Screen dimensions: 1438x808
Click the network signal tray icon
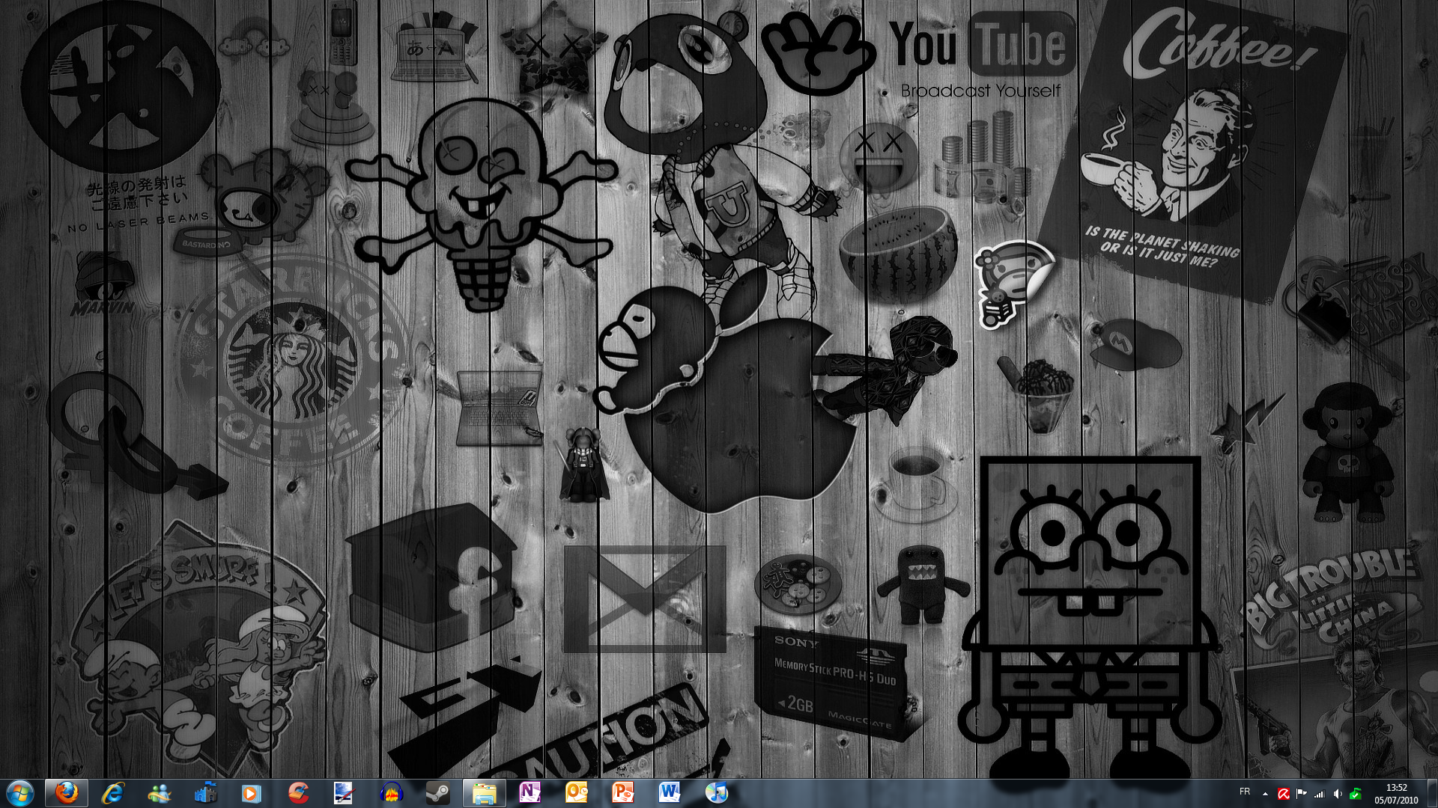(x=1320, y=795)
